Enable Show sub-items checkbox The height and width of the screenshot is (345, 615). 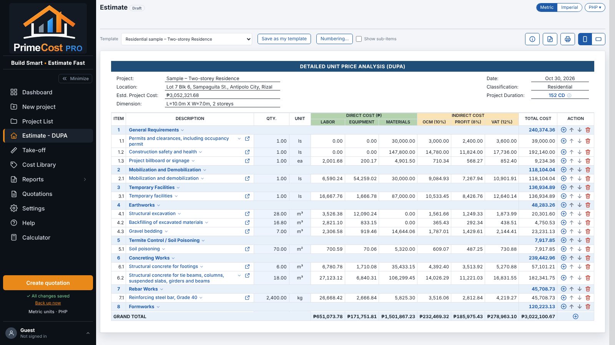pyautogui.click(x=359, y=39)
